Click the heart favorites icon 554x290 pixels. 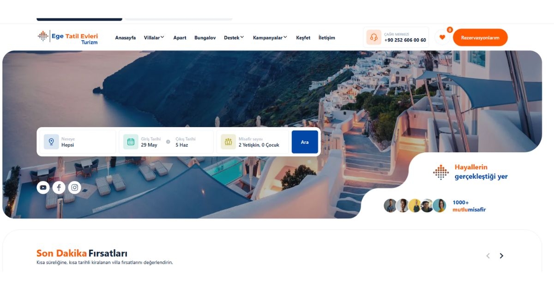point(442,37)
